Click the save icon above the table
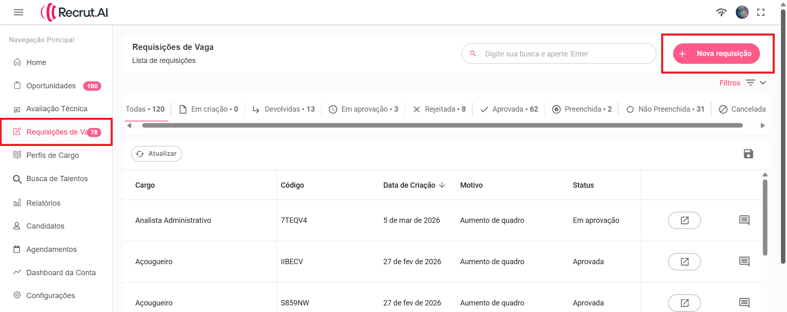The image size is (787, 312). click(x=748, y=154)
